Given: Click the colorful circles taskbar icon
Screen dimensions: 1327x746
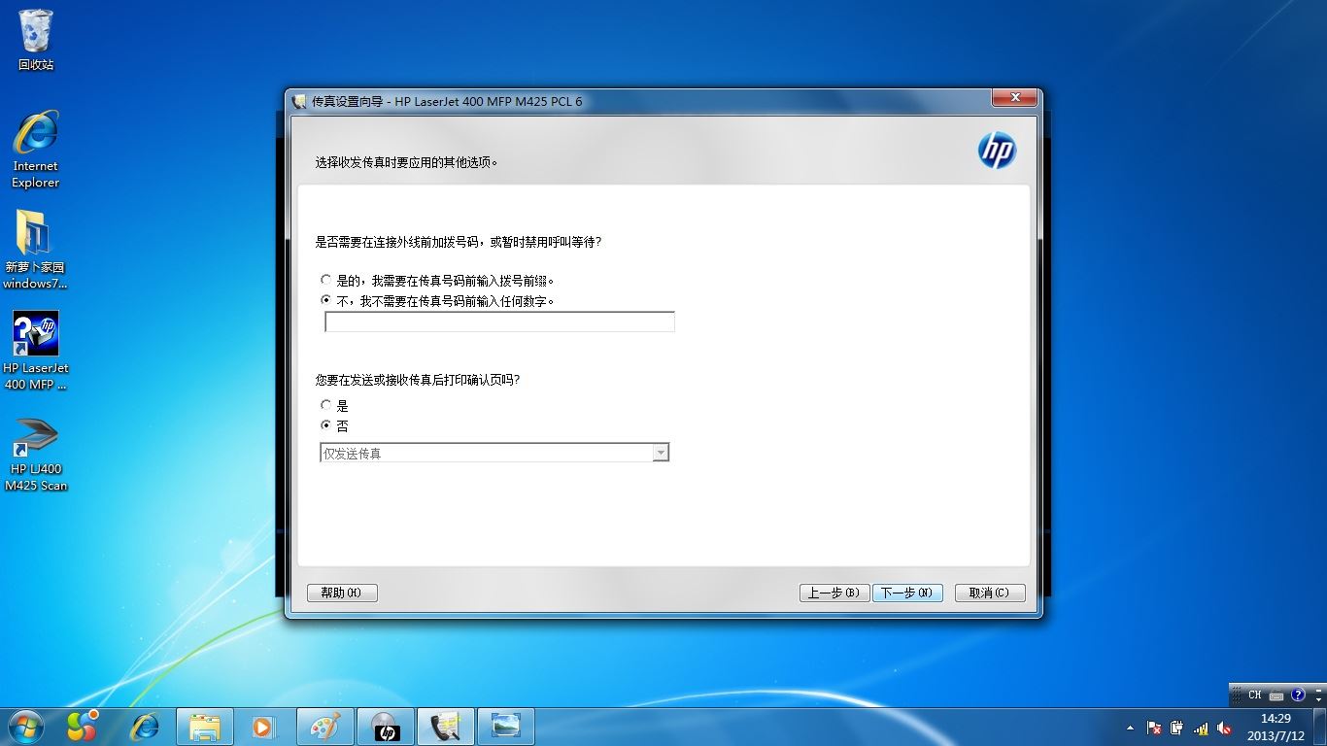Looking at the screenshot, I should click(x=84, y=727).
